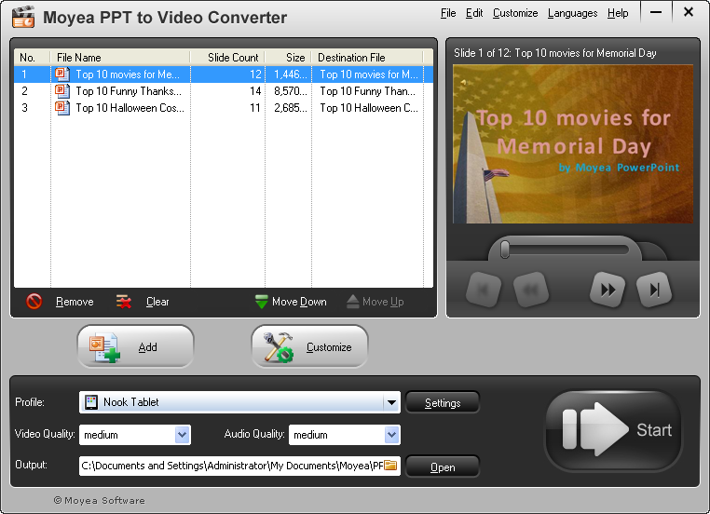
Task: Minimize the converter window
Action: tap(656, 13)
